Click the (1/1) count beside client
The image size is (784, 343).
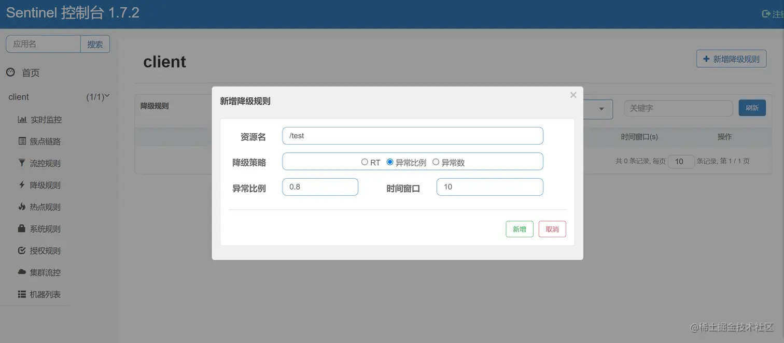pyautogui.click(x=95, y=97)
